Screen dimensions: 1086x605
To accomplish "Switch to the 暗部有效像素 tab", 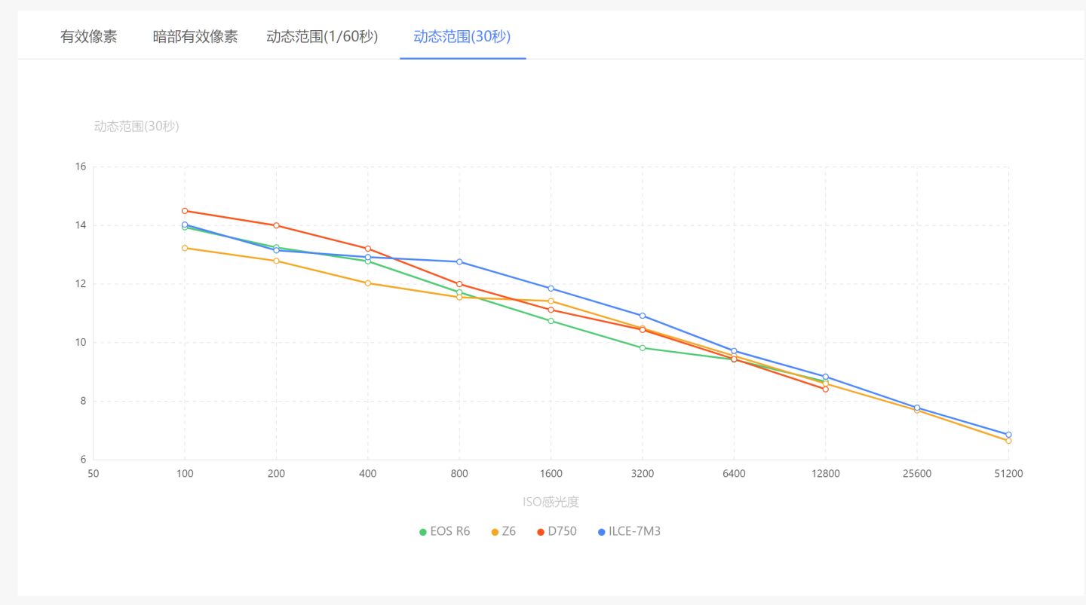I will tap(195, 37).
